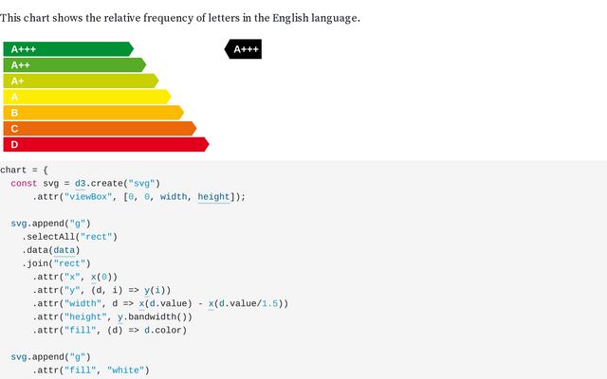Click the black A+++ pointer marker
Screen dimensions: 607x379
coord(244,49)
